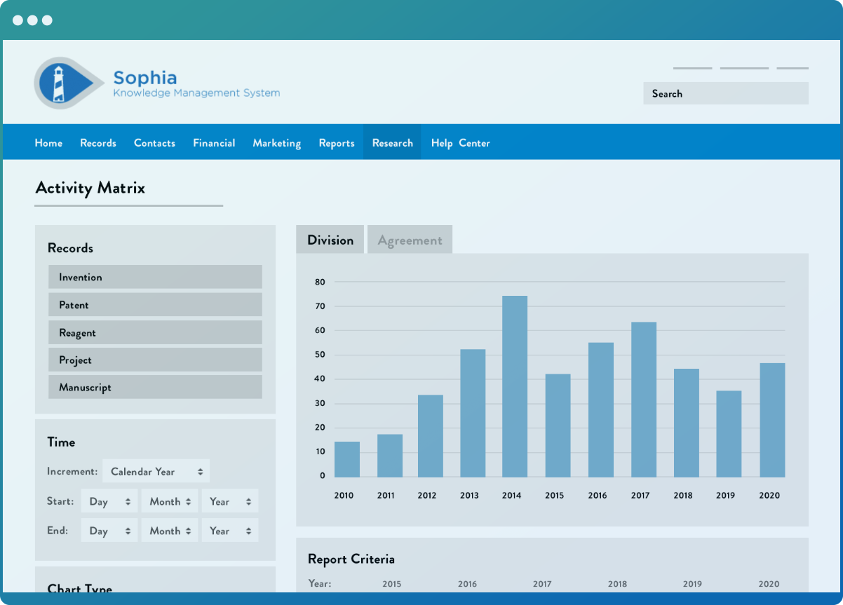Click the Sophia lighthouse logo icon
Screen dimensions: 843x605
[67, 82]
